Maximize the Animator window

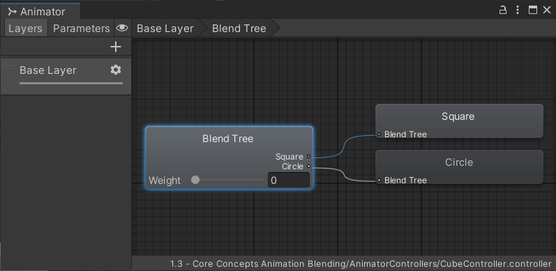(x=532, y=10)
